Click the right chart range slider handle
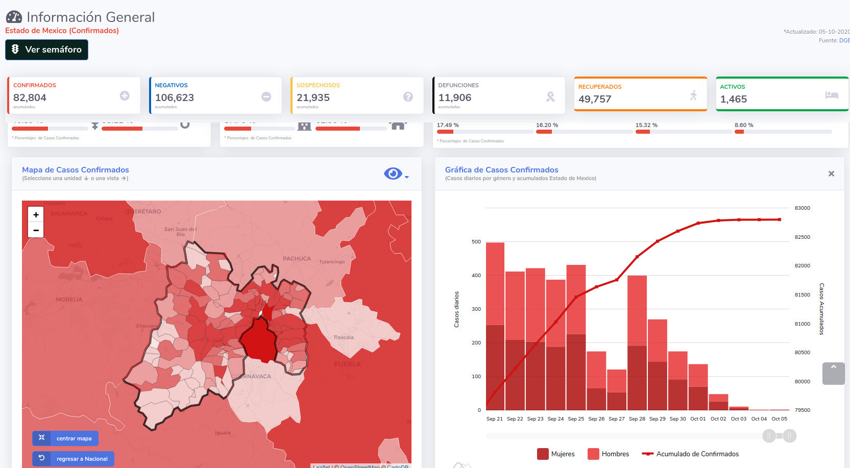The width and height of the screenshot is (850, 468). click(790, 436)
